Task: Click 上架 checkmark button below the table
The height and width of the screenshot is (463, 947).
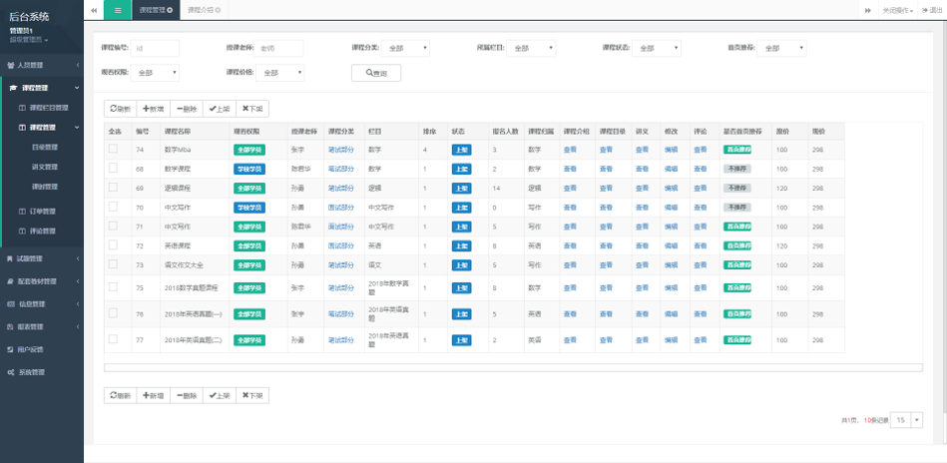Action: (220, 395)
